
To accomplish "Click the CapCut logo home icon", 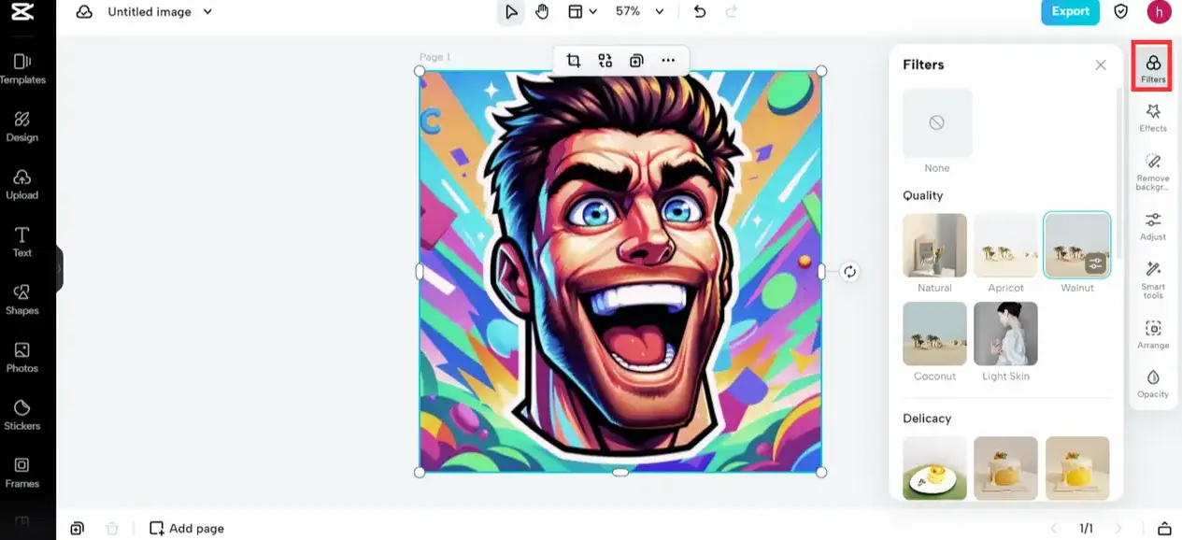I will point(22,12).
